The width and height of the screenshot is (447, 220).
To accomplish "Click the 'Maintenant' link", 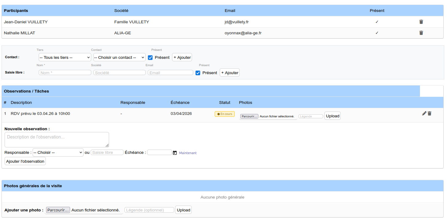I will pyautogui.click(x=188, y=153).
